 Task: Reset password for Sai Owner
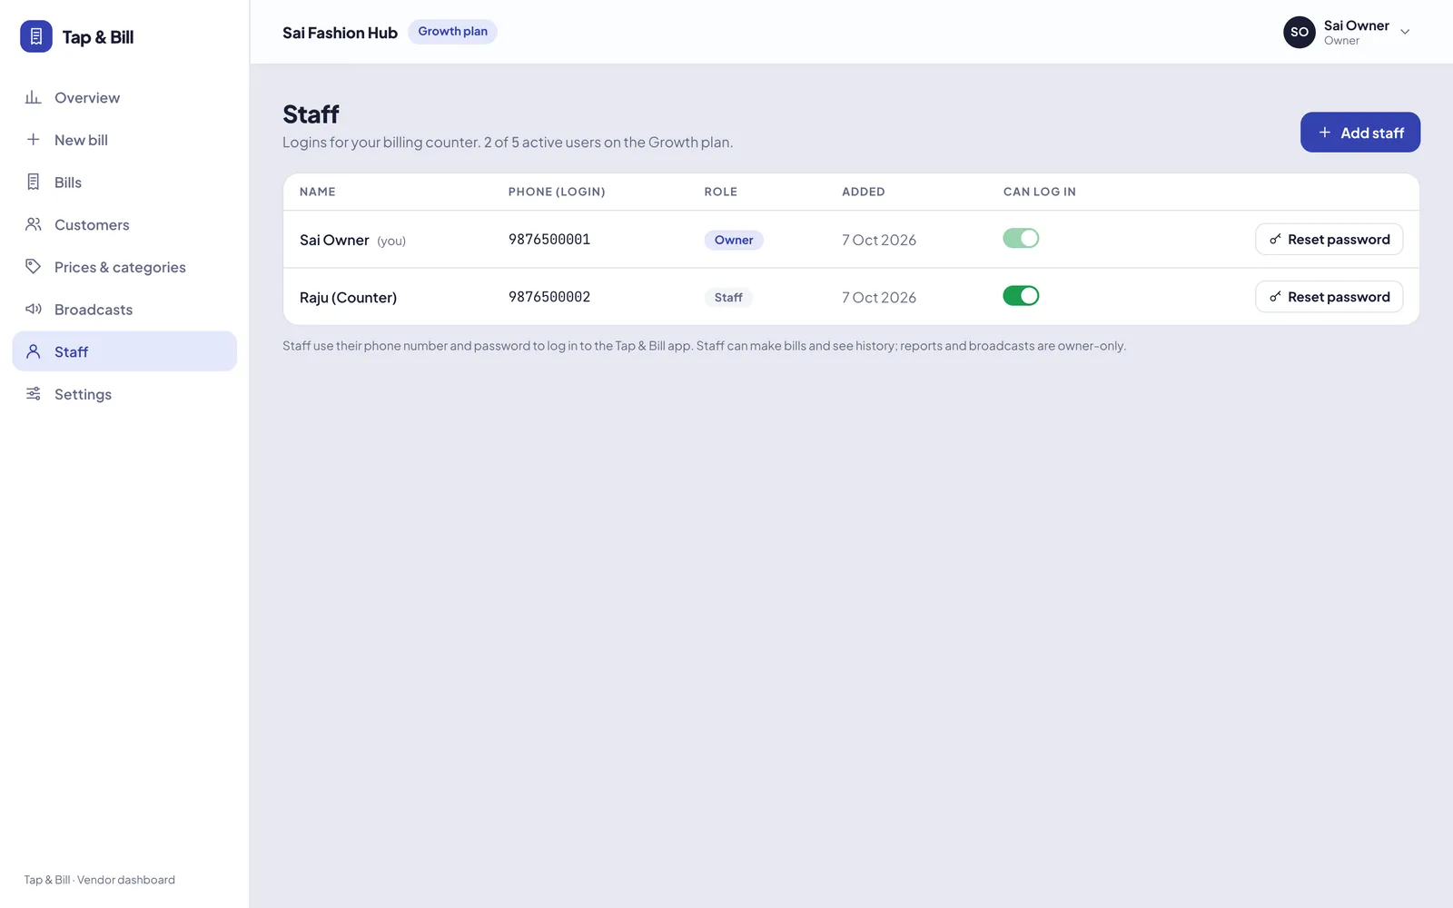pos(1329,240)
